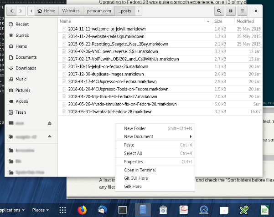Launch Firefox from the taskbar

82,210
